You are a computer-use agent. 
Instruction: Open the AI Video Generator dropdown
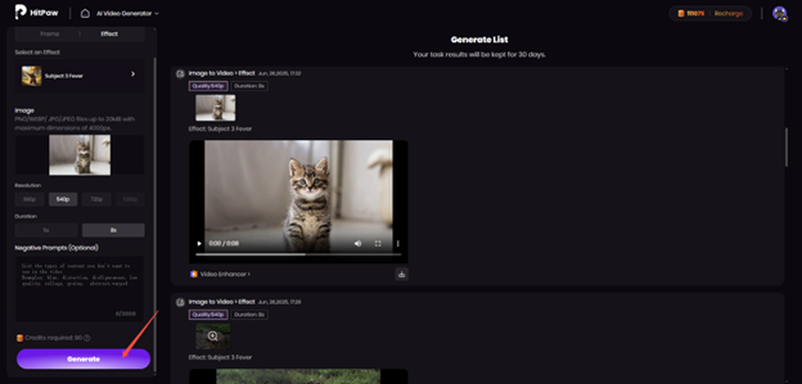click(128, 13)
